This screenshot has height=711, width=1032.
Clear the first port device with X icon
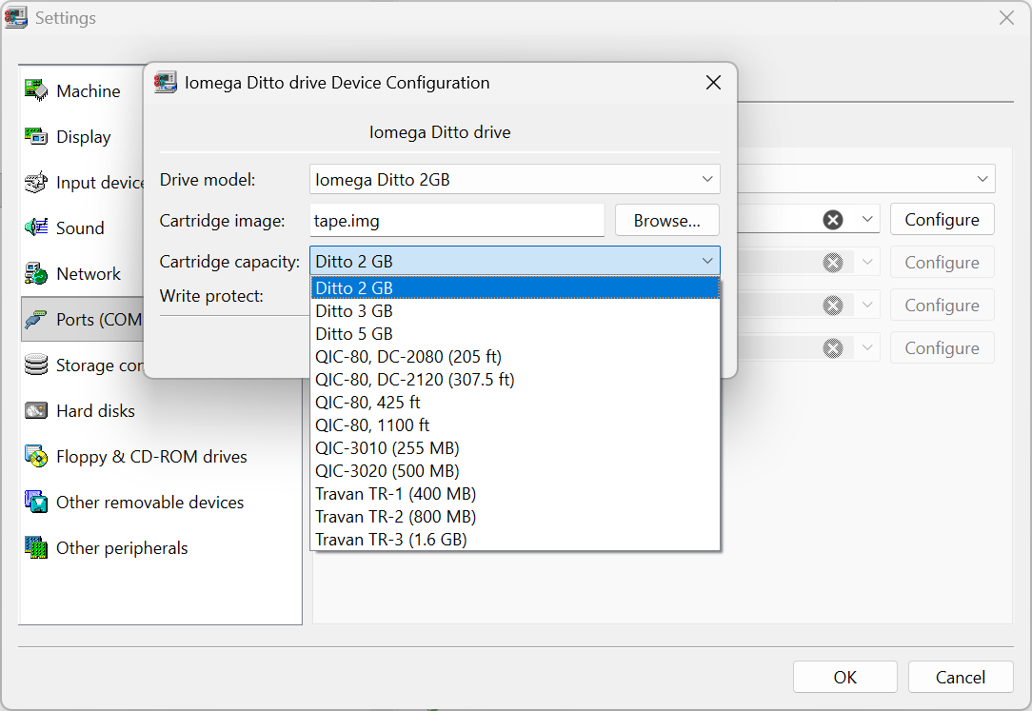click(833, 220)
